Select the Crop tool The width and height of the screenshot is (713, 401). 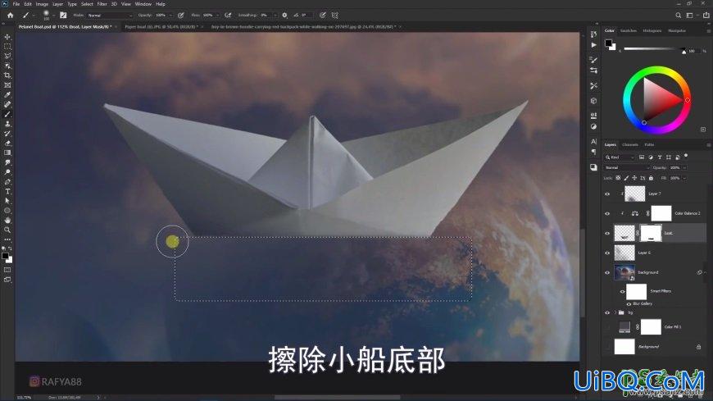[7, 75]
